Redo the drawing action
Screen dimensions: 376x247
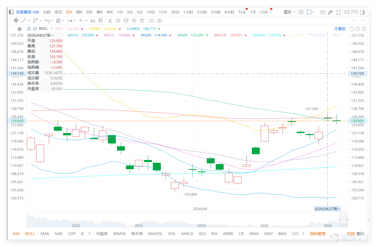(363, 21)
